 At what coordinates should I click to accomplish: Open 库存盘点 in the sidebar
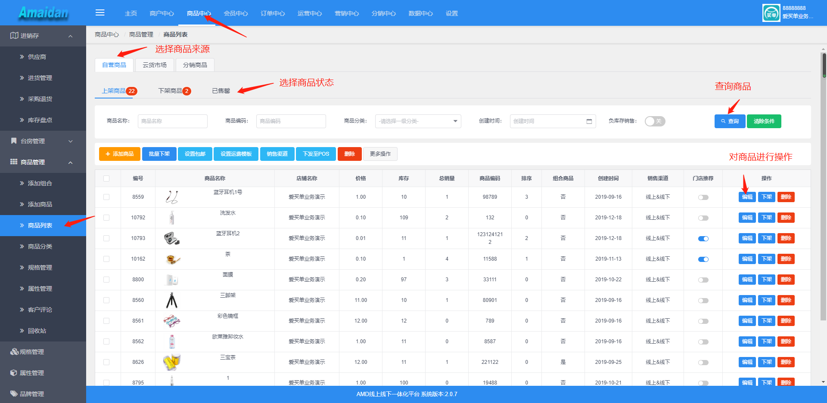40,120
